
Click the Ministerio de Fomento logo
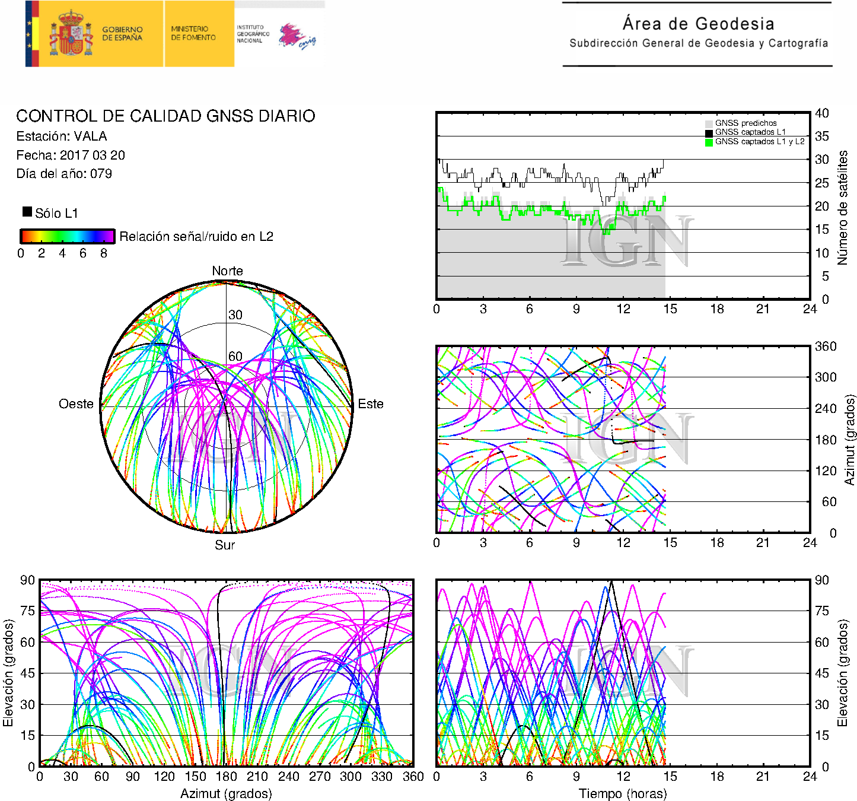pos(193,33)
